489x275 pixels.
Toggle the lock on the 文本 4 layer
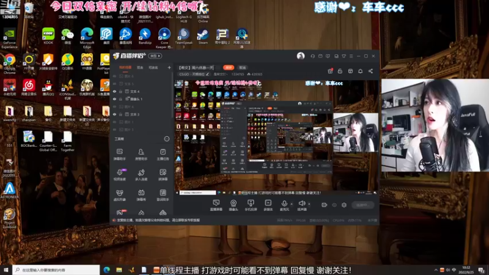(x=120, y=91)
